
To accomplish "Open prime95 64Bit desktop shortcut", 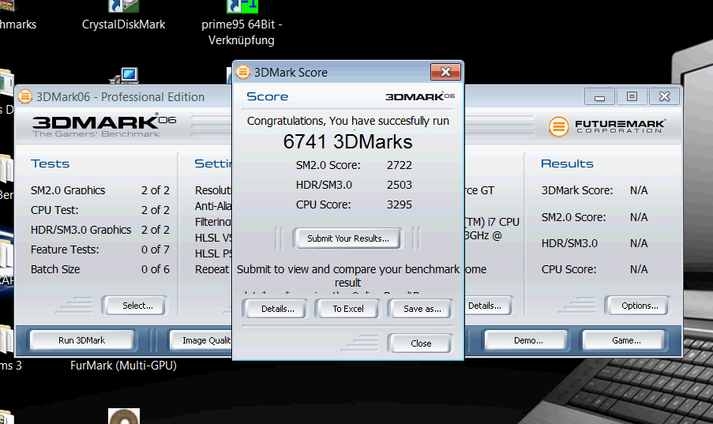I will [x=242, y=24].
